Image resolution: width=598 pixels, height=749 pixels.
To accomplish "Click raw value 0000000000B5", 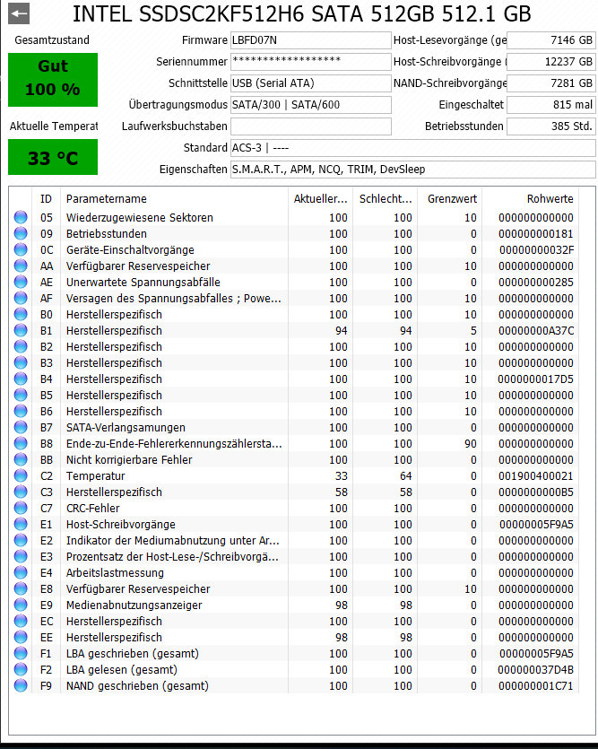I will pyautogui.click(x=536, y=492).
